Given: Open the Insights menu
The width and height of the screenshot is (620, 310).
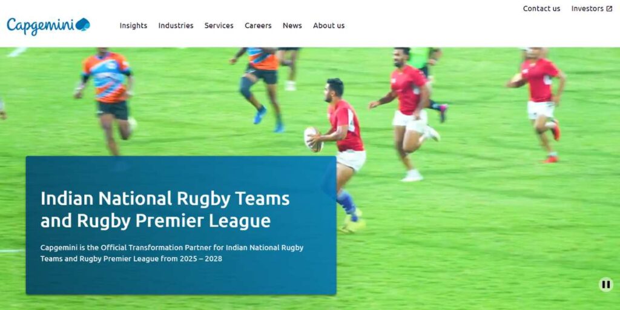Looking at the screenshot, I should click(x=133, y=25).
